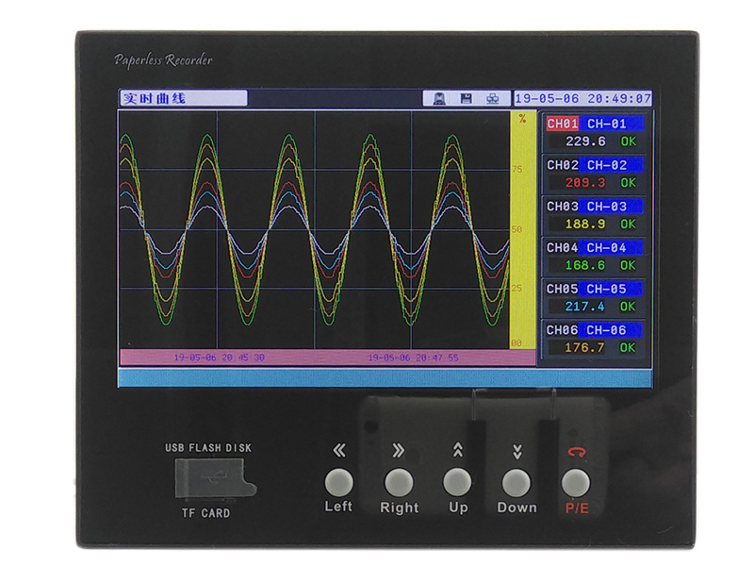Tap the CH-01 channel name label
This screenshot has width=754, height=566.
tap(607, 124)
